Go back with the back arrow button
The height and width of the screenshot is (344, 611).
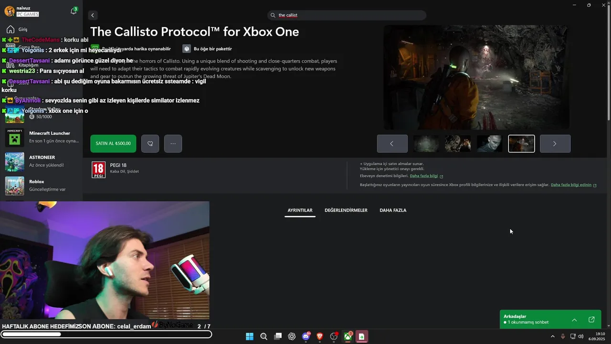click(93, 15)
